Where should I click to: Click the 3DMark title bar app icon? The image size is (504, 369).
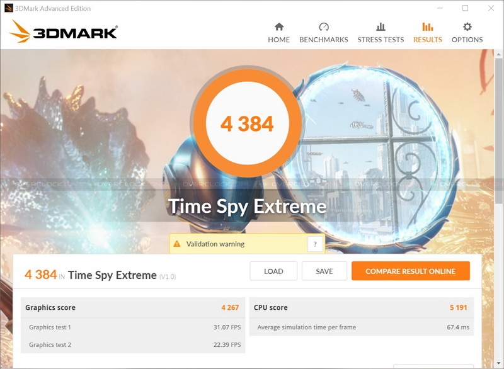9,8
